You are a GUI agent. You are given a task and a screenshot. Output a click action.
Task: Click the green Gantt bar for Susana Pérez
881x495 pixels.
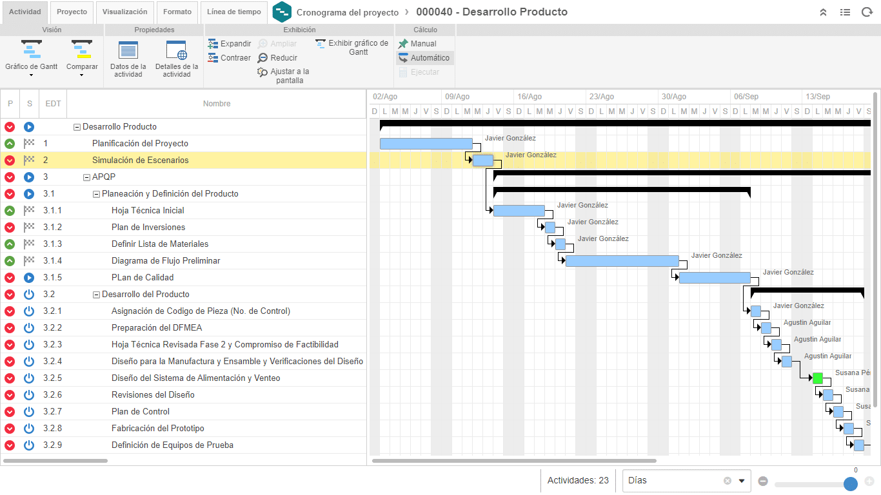pyautogui.click(x=818, y=378)
